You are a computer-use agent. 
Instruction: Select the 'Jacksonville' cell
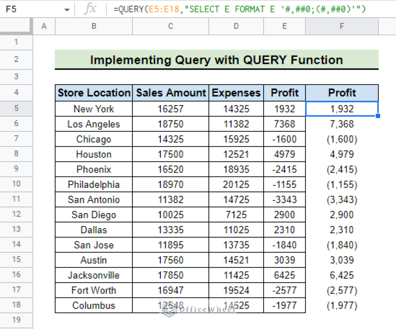point(94,275)
